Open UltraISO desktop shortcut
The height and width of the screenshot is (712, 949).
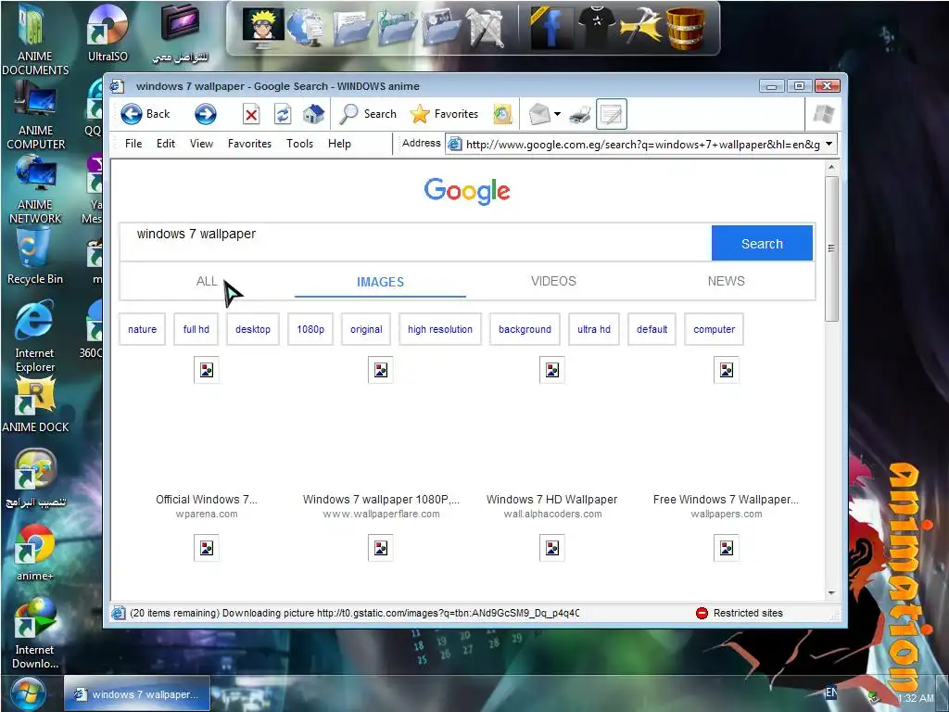108,34
